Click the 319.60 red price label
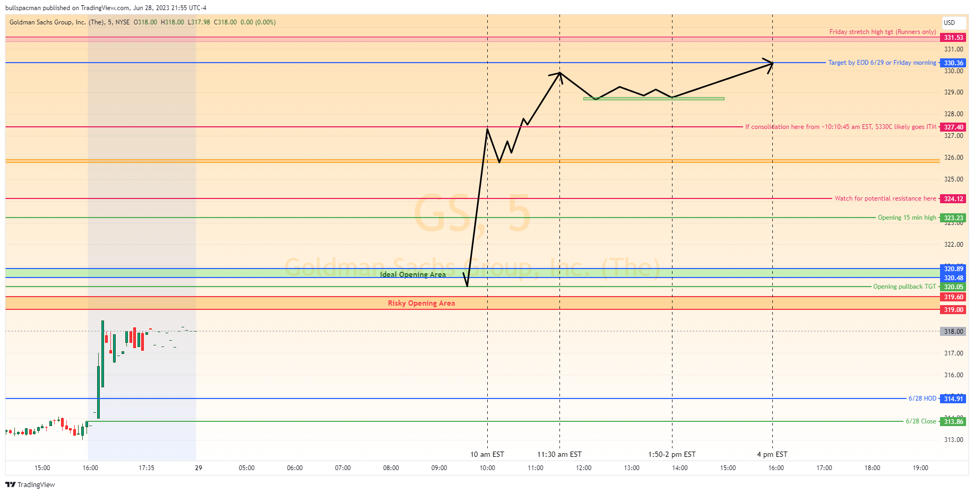974x494 pixels. 953,297
